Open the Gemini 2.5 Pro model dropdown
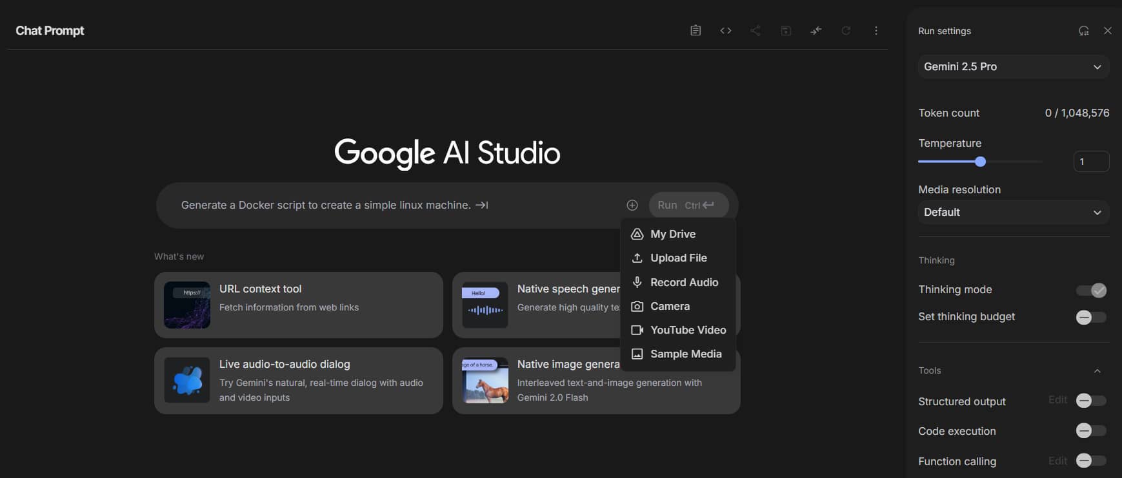1122x478 pixels. click(x=1014, y=66)
